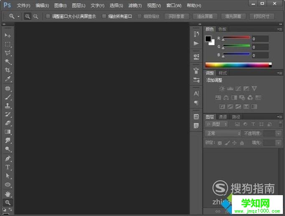
Task: Add a Photo Filter adjustment
Action: point(242,98)
